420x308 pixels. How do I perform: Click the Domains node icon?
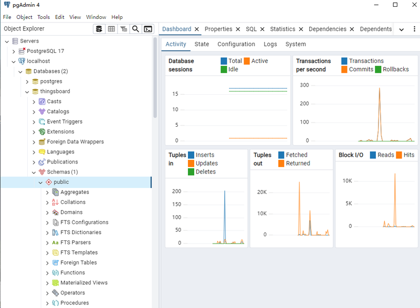pyautogui.click(x=56, y=212)
